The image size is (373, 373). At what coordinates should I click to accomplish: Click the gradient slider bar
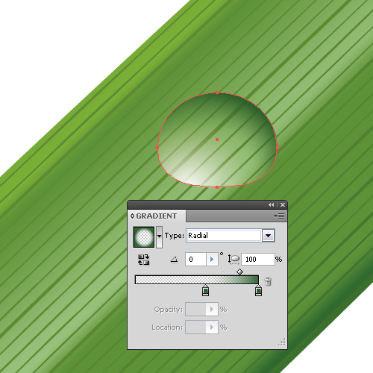(197, 280)
